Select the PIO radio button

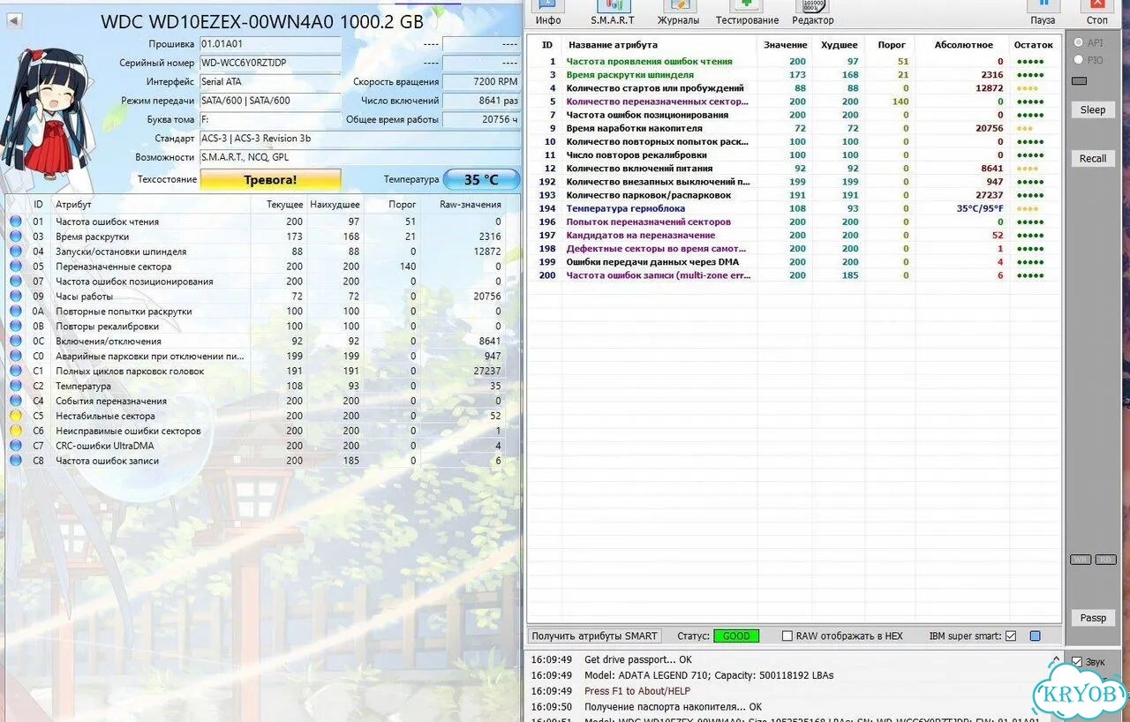pyautogui.click(x=1079, y=60)
